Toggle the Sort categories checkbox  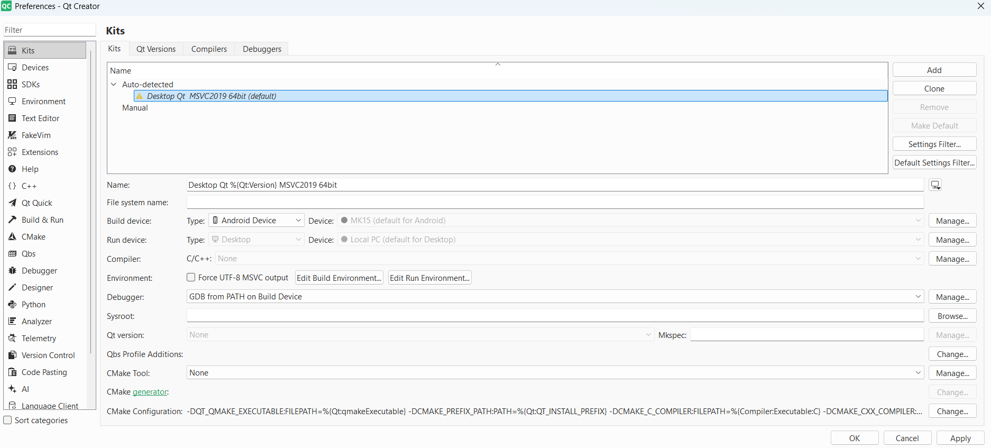coord(8,420)
